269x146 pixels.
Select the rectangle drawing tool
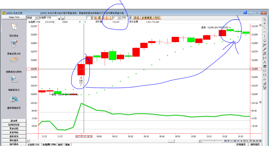[x=265, y=75]
